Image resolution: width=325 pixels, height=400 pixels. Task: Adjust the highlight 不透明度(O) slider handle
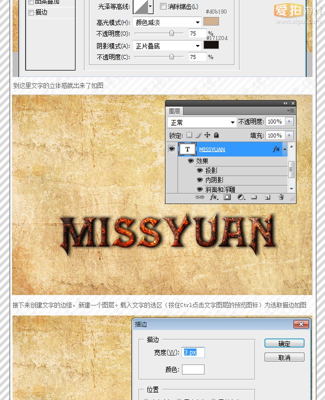coord(171,33)
